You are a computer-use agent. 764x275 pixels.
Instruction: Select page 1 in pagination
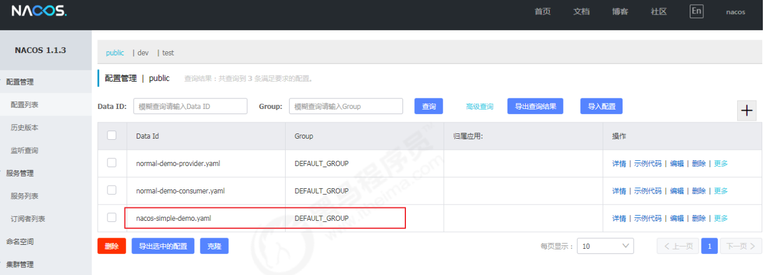[709, 246]
